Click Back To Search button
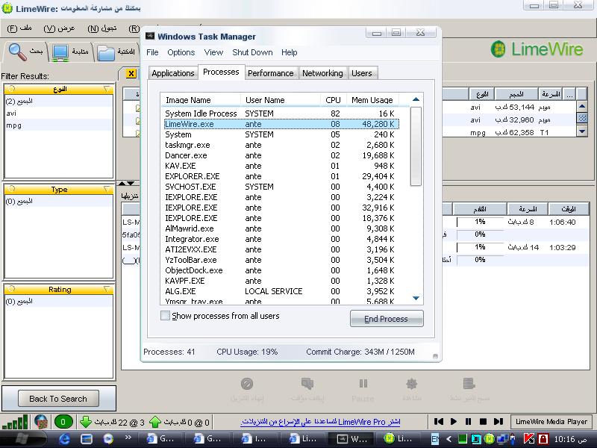 58,399
